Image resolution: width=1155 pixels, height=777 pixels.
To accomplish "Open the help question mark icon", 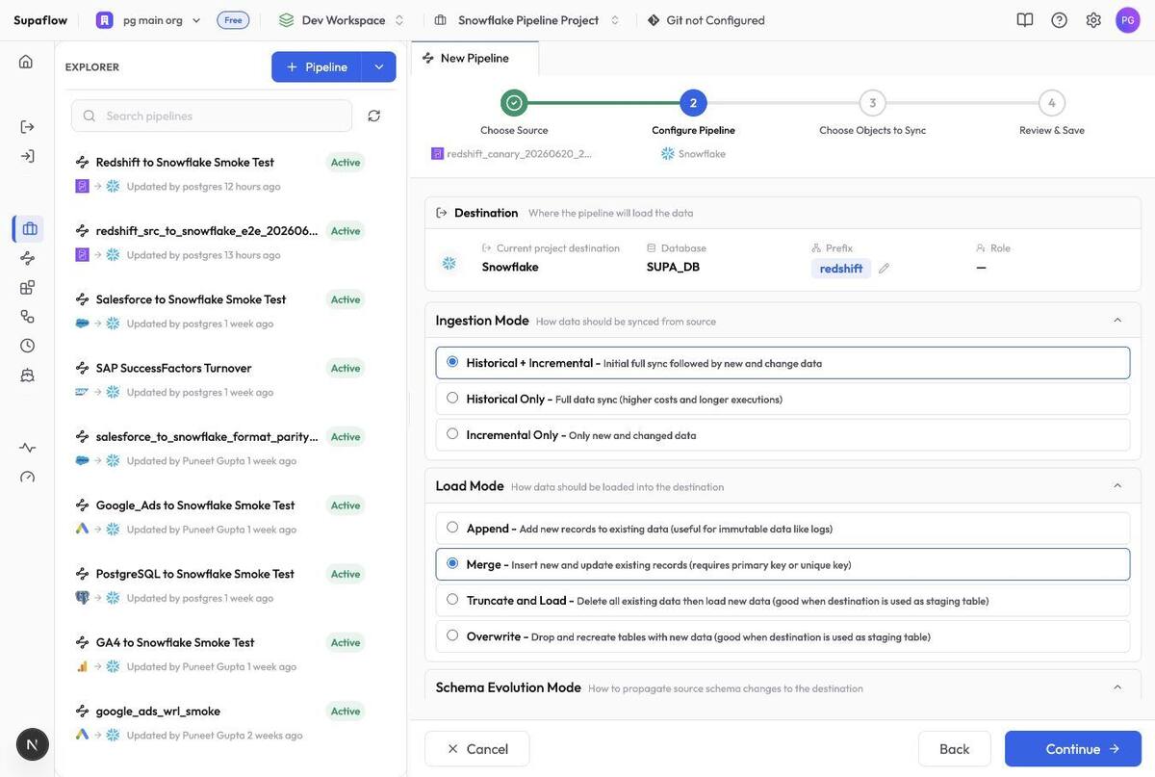I will [x=1059, y=20].
